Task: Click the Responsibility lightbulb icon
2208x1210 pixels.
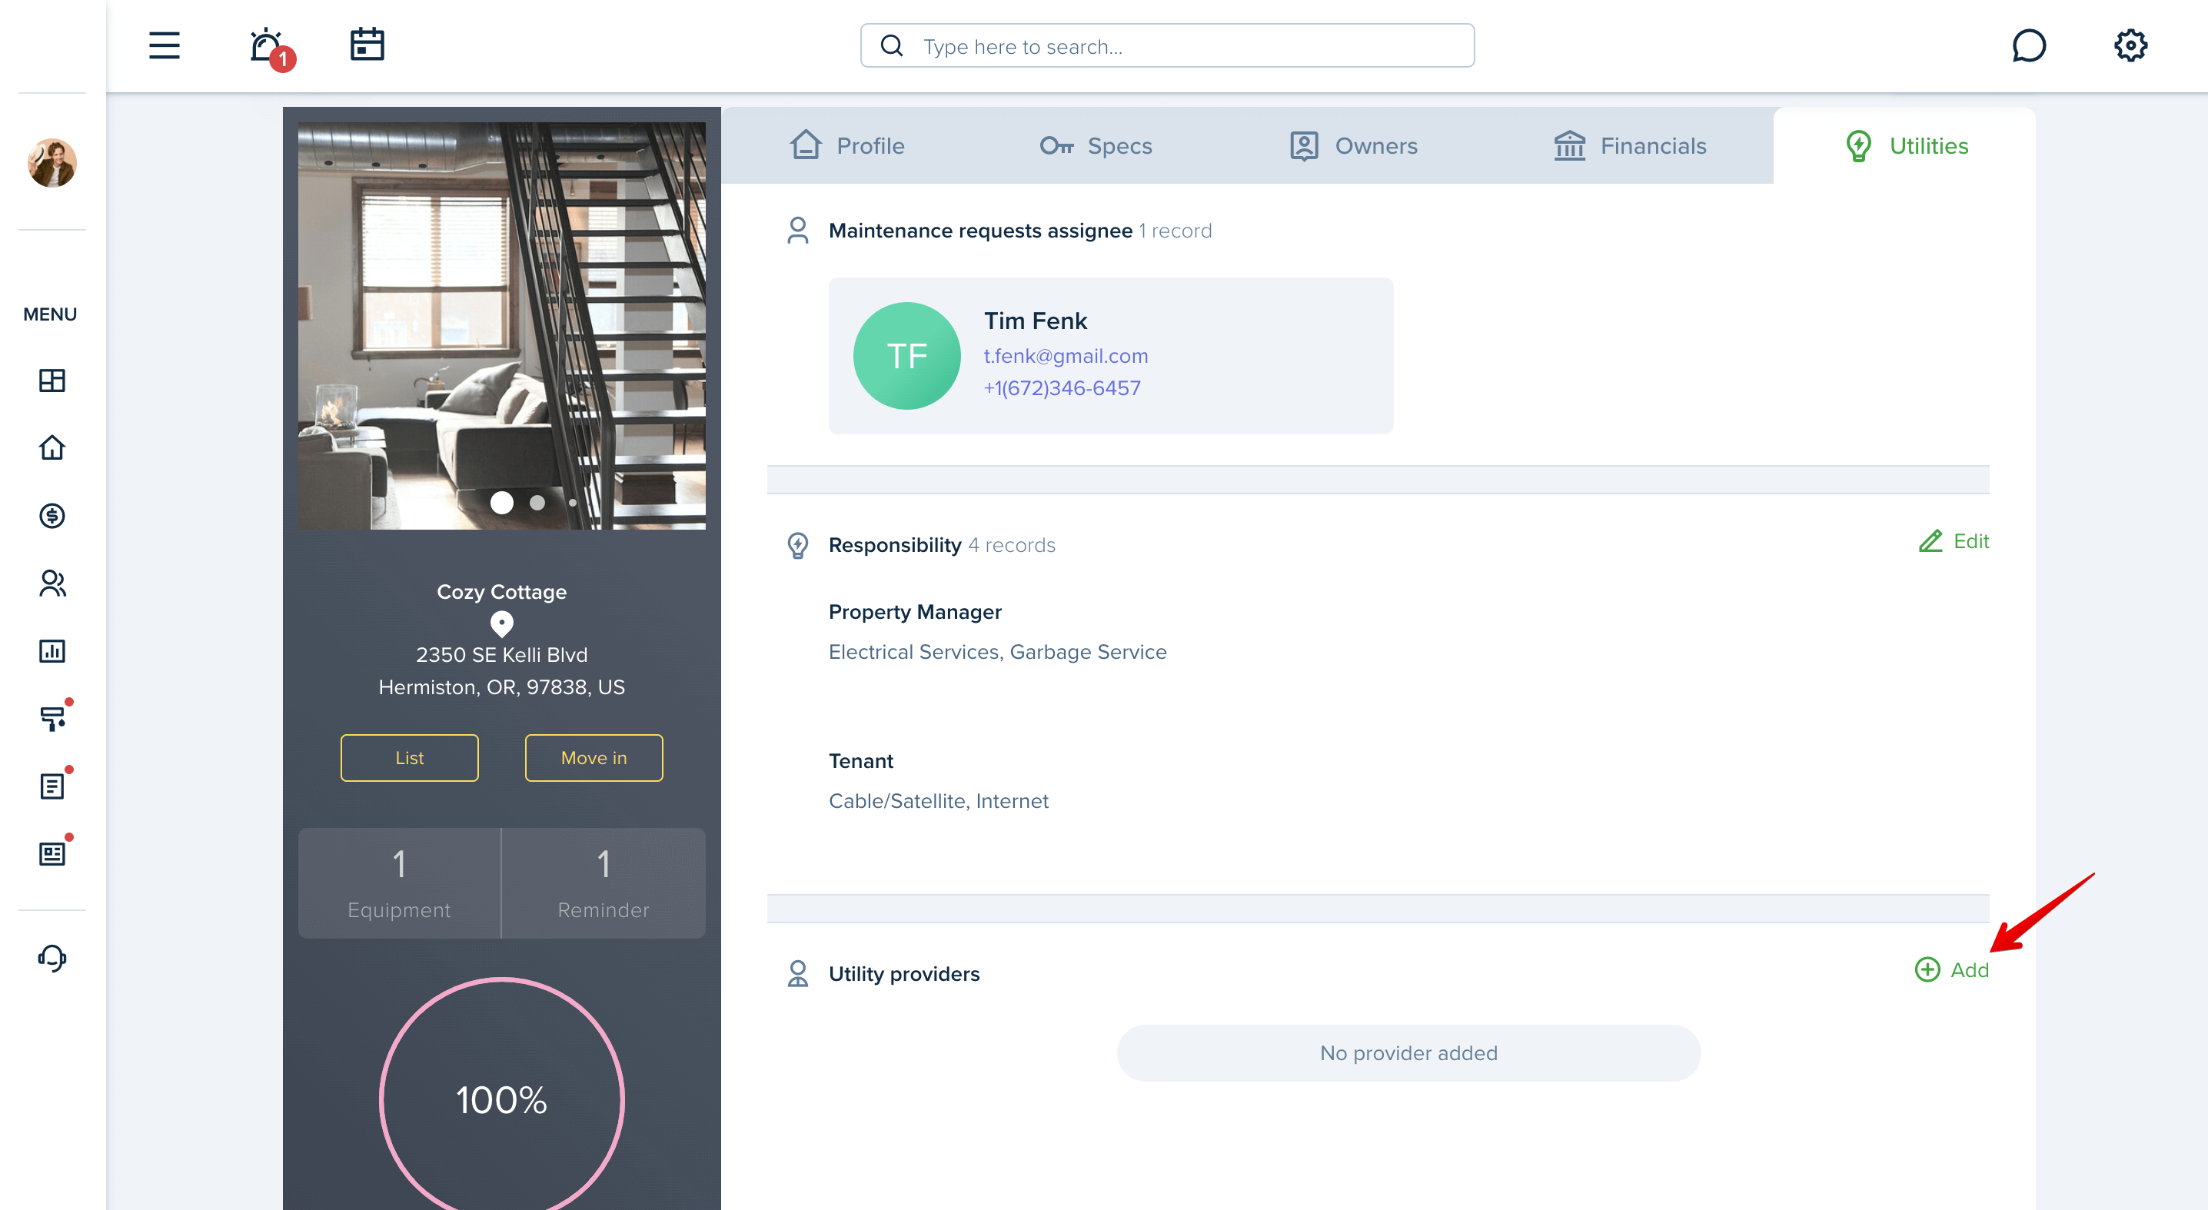Action: pos(797,545)
